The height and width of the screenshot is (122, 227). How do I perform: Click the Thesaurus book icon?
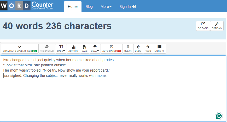[47, 47]
